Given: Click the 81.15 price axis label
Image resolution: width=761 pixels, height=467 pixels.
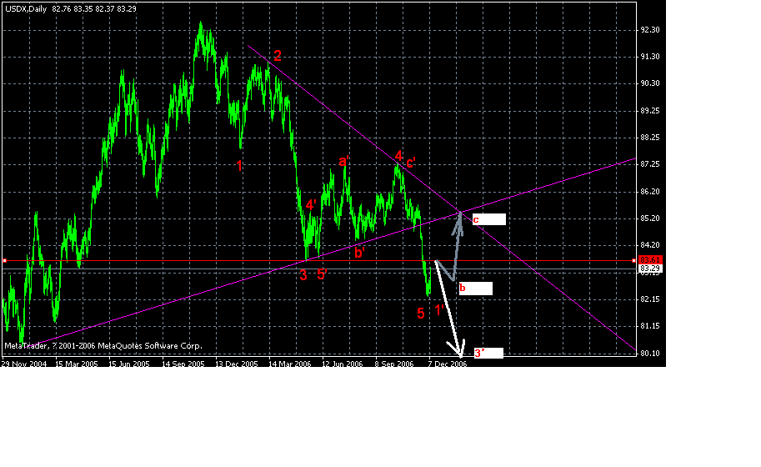Looking at the screenshot, I should 650,326.
